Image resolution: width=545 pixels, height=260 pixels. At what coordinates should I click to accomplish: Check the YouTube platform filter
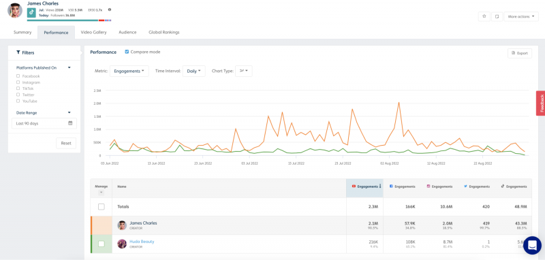click(x=18, y=101)
